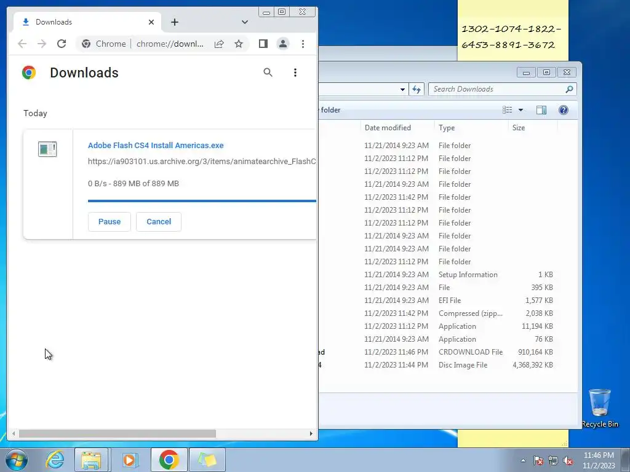Open network status tray icon
Image resolution: width=630 pixels, height=472 pixels.
pos(553,460)
